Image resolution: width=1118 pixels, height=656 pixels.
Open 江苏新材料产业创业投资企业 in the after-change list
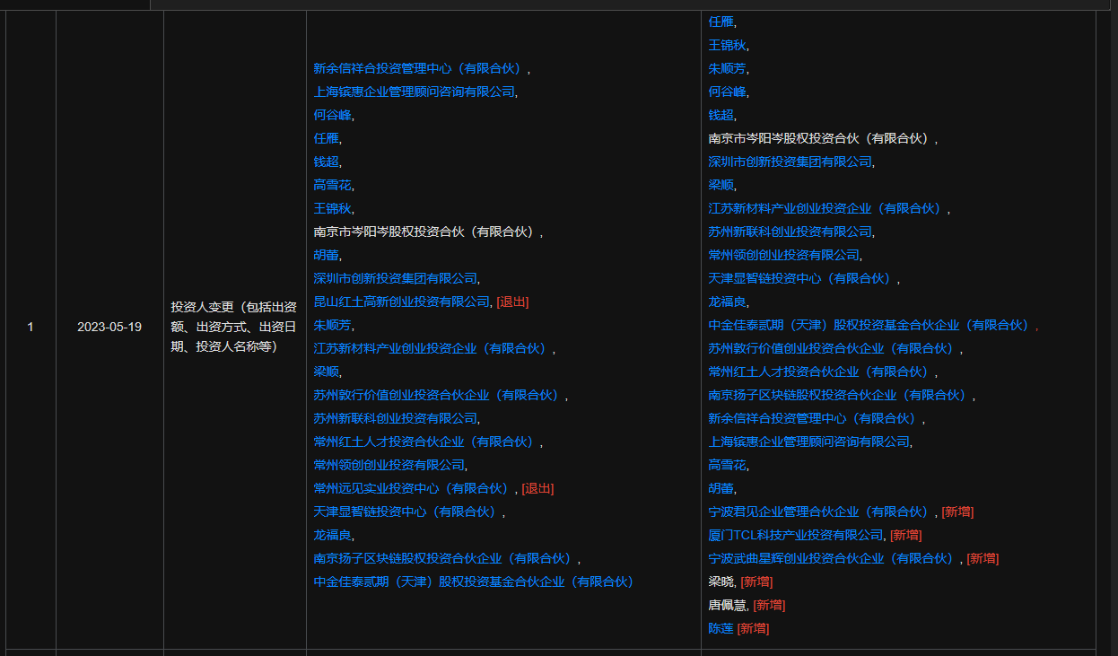[826, 208]
